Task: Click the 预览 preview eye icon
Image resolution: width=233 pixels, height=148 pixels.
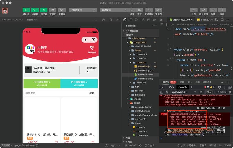Action: (140, 10)
